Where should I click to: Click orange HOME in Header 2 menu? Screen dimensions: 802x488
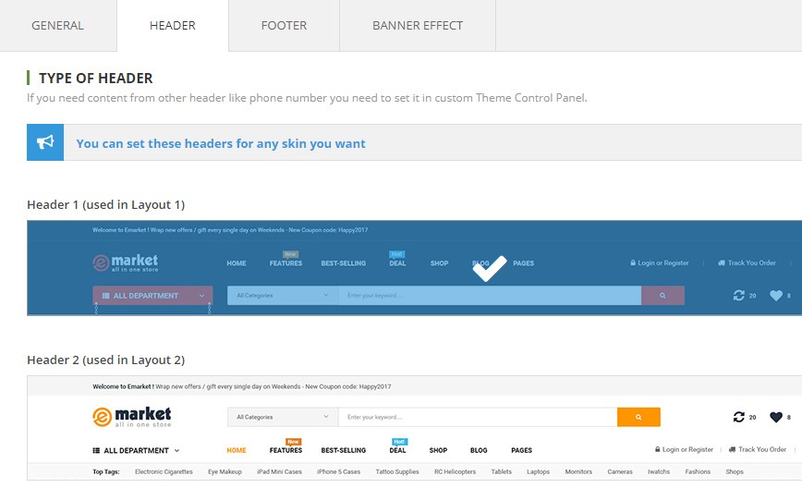(x=237, y=451)
